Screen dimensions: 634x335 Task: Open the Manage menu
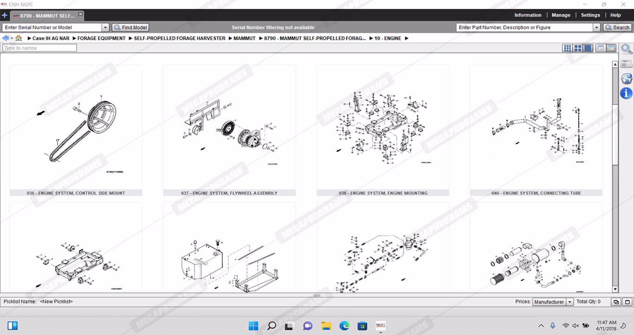[561, 15]
